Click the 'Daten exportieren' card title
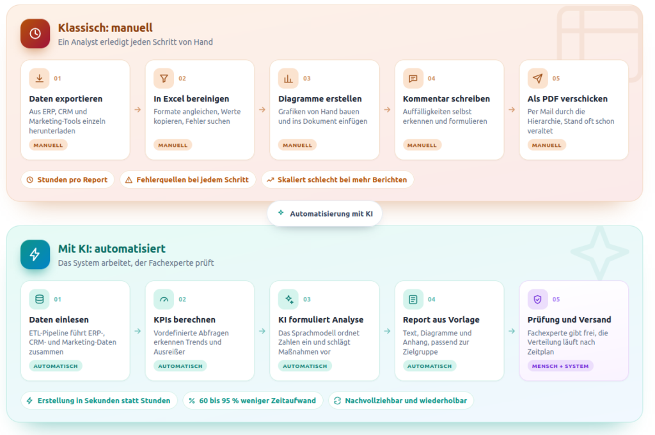 coord(66,99)
